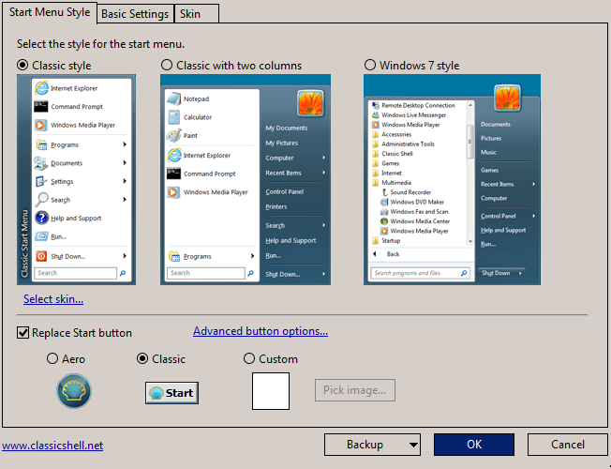Click 'Printers' in two columns preview
611x469 pixels.
click(x=276, y=206)
